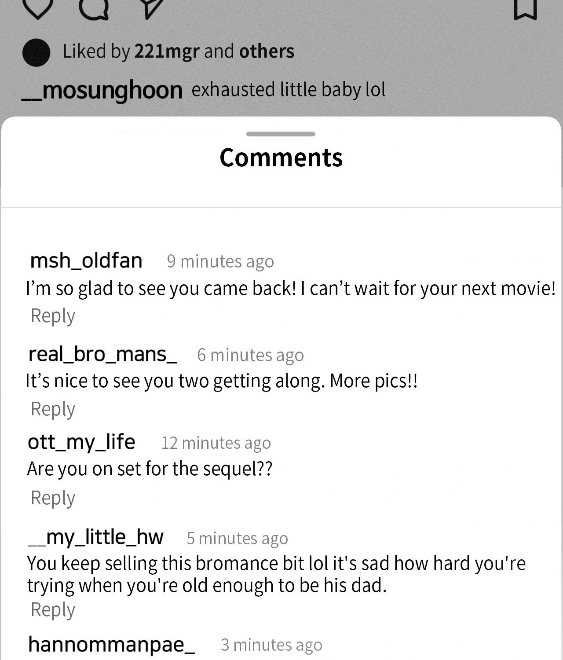Tap the comment bubble icon
The image size is (563, 660).
pyautogui.click(x=94, y=10)
